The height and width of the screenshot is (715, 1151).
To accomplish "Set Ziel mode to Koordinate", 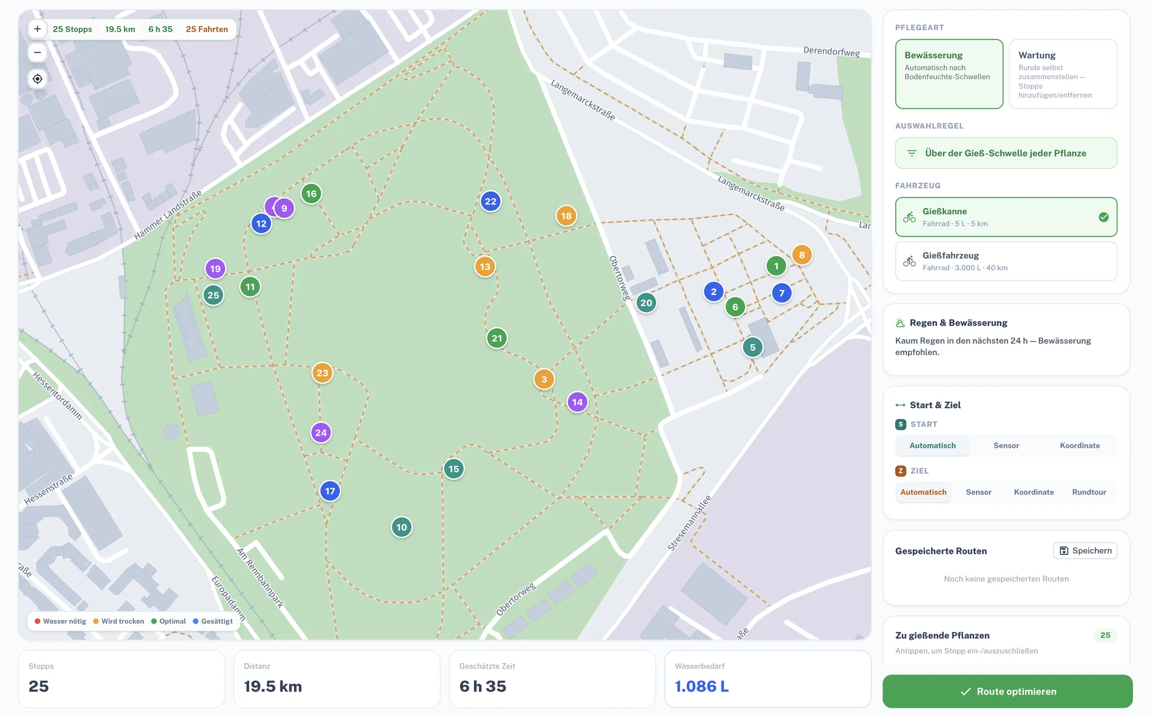I will tap(1034, 492).
